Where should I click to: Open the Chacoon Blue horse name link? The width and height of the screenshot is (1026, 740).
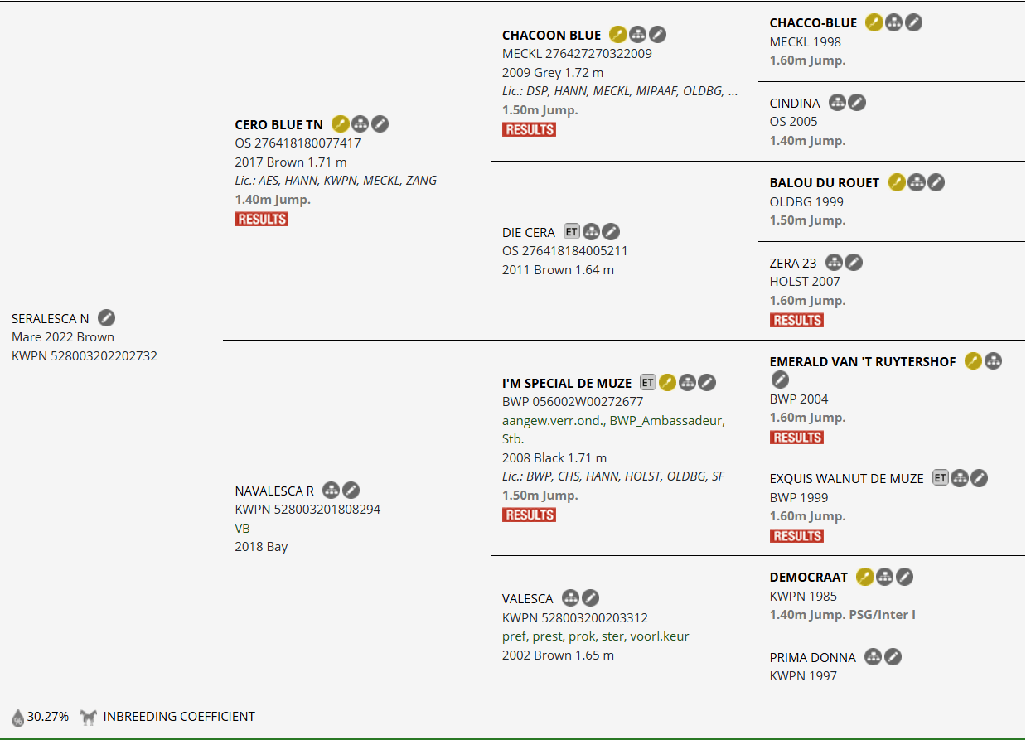[x=551, y=35]
